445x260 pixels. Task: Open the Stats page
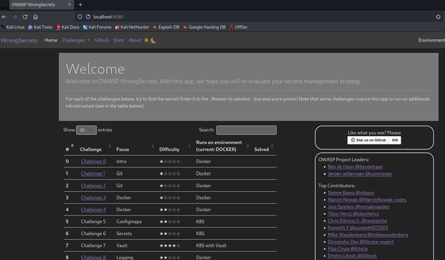click(118, 40)
